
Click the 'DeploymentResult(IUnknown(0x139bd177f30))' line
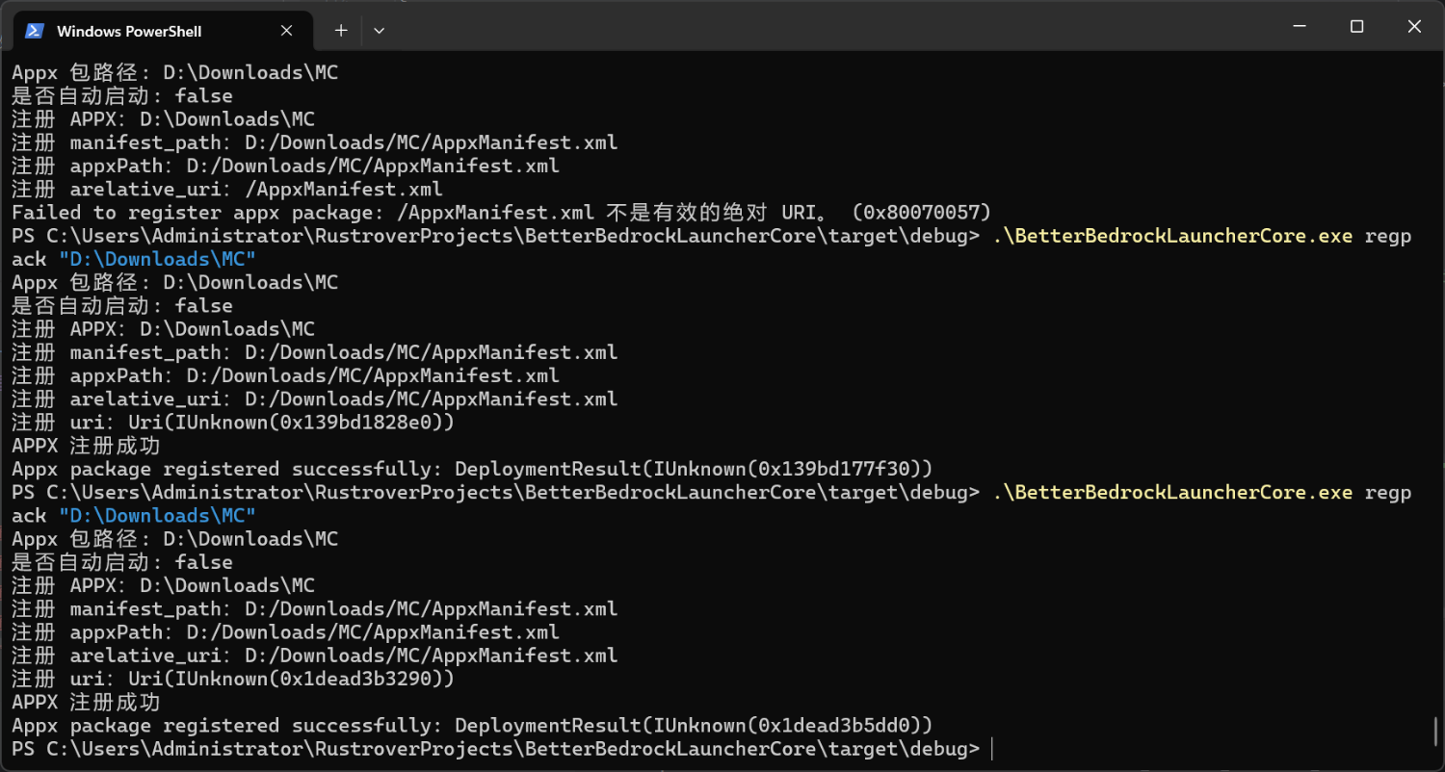click(x=472, y=469)
